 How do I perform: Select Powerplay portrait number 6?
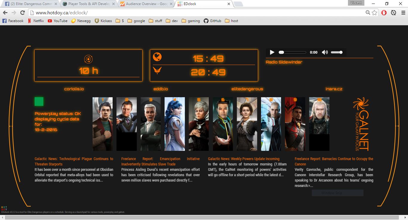[223, 124]
